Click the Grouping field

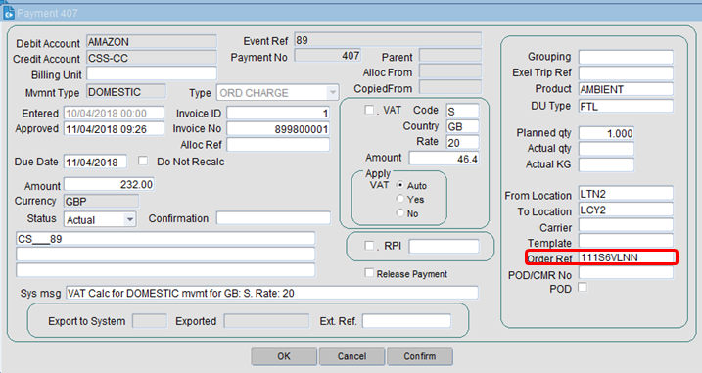click(626, 57)
